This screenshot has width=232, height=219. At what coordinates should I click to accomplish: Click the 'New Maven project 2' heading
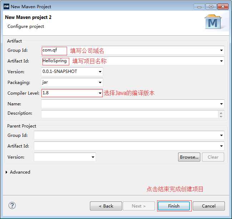coord(28,17)
